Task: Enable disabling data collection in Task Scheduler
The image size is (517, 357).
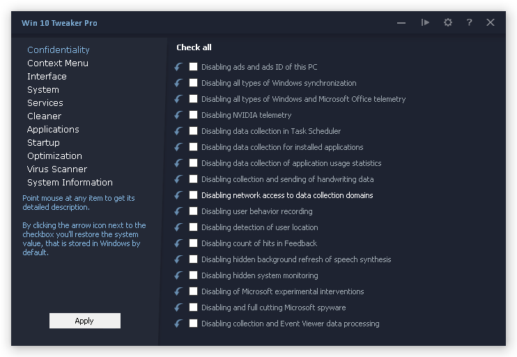Action: [194, 131]
